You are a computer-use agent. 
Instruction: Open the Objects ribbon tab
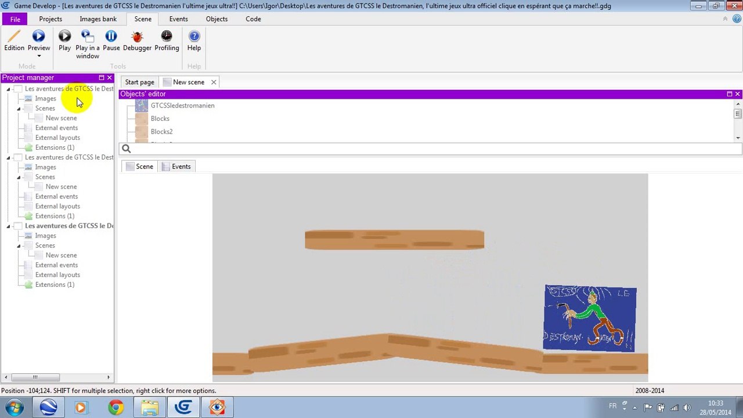(217, 19)
